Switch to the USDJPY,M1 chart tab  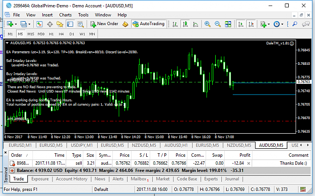click(82, 145)
